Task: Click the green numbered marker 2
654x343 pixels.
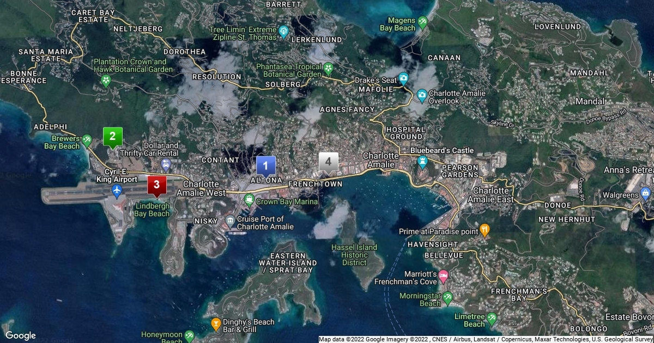Action: pyautogui.click(x=113, y=136)
